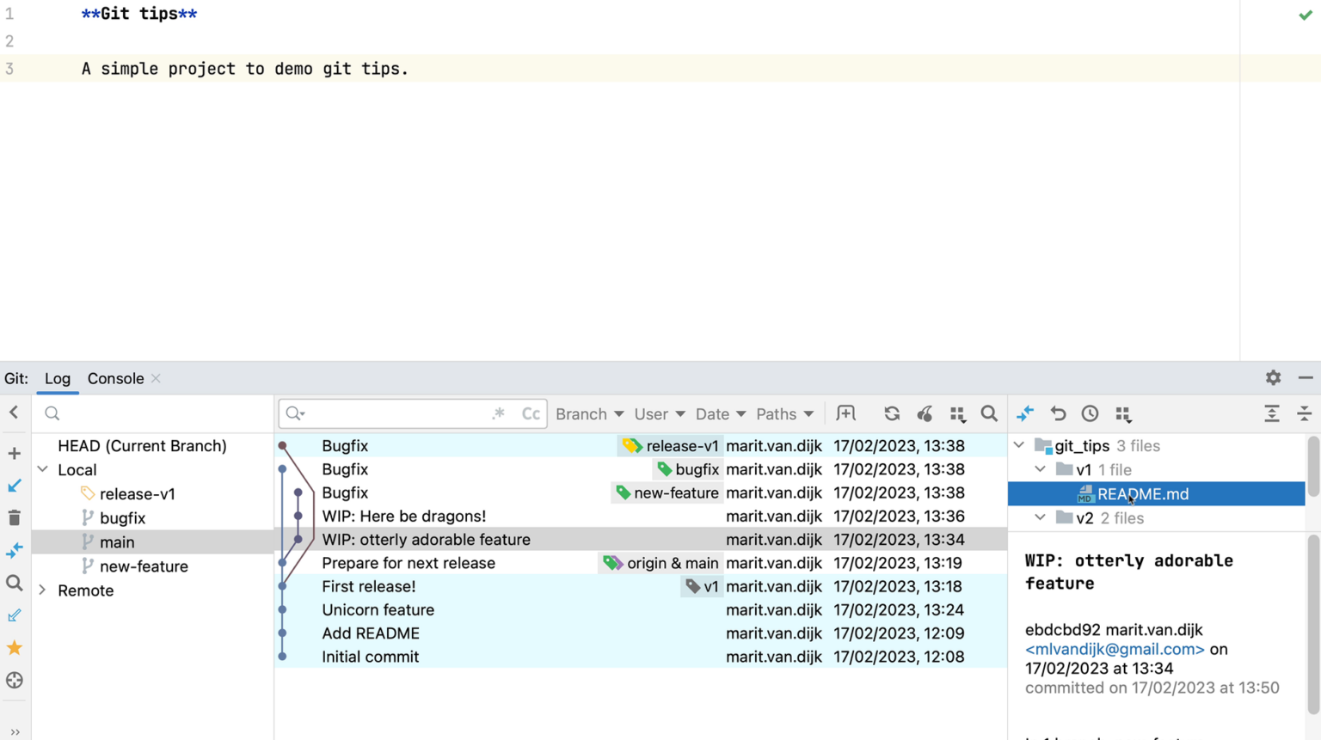Toggle the favorite star for selected branch
This screenshot has width=1321, height=740.
click(15, 648)
